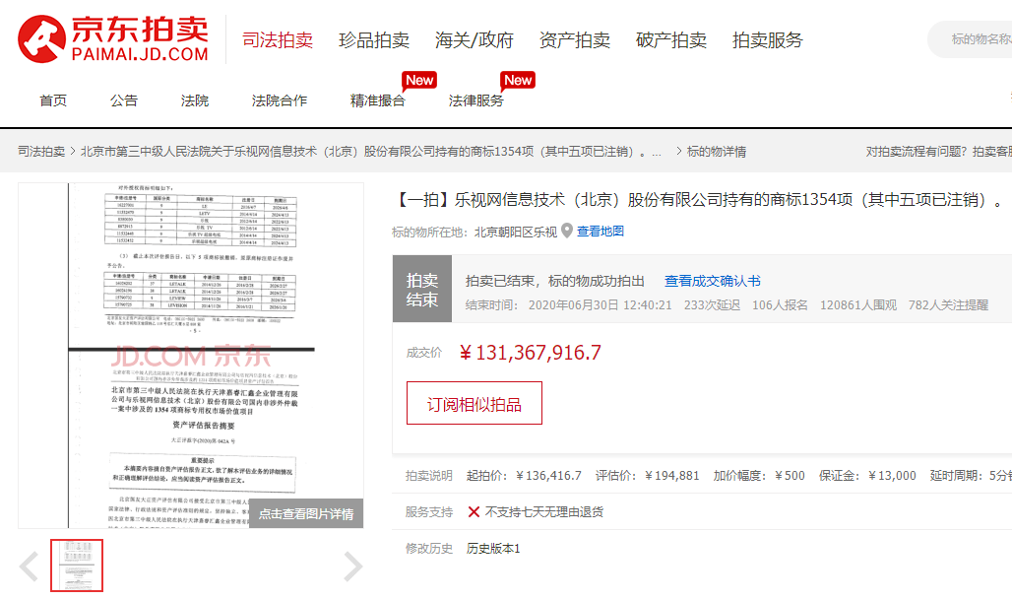The height and width of the screenshot is (600, 1012).
Task: Click the 拍卖结束 status badge
Action: point(422,290)
